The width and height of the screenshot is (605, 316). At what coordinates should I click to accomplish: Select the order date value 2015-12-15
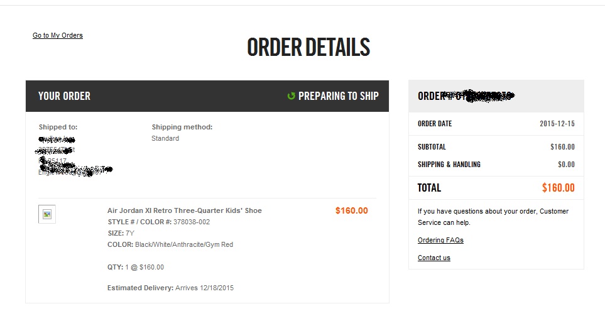(x=557, y=124)
